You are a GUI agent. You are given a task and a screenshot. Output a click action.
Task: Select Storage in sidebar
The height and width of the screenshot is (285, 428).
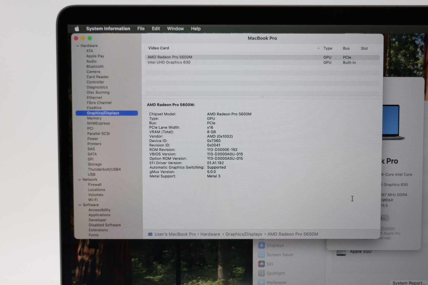pos(95,164)
